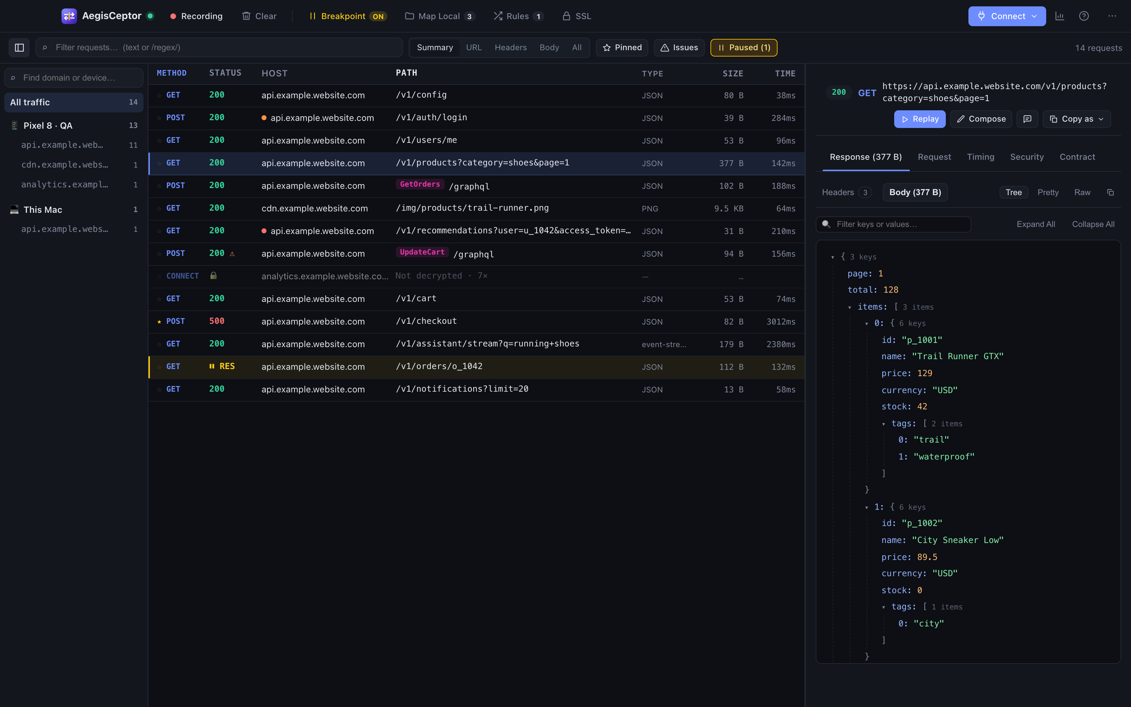This screenshot has height=707, width=1131.
Task: Show response Headers (3)
Action: [x=846, y=192]
